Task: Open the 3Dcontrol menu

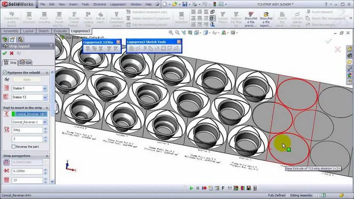Action: [99, 4]
